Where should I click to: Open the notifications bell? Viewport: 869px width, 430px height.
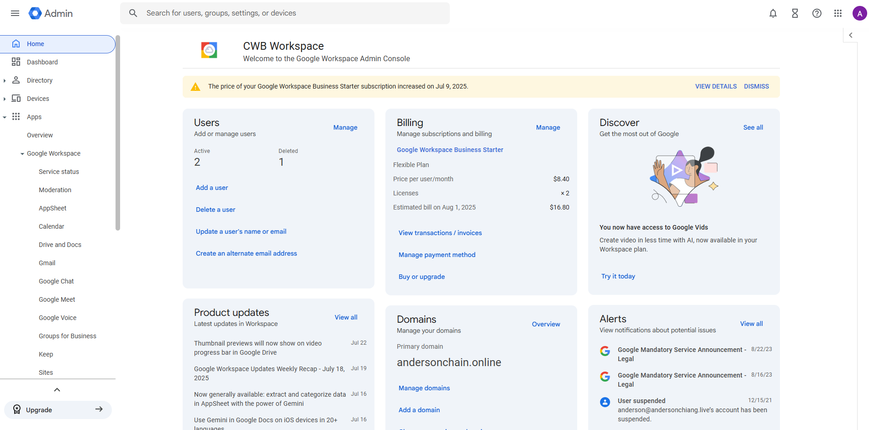click(773, 13)
